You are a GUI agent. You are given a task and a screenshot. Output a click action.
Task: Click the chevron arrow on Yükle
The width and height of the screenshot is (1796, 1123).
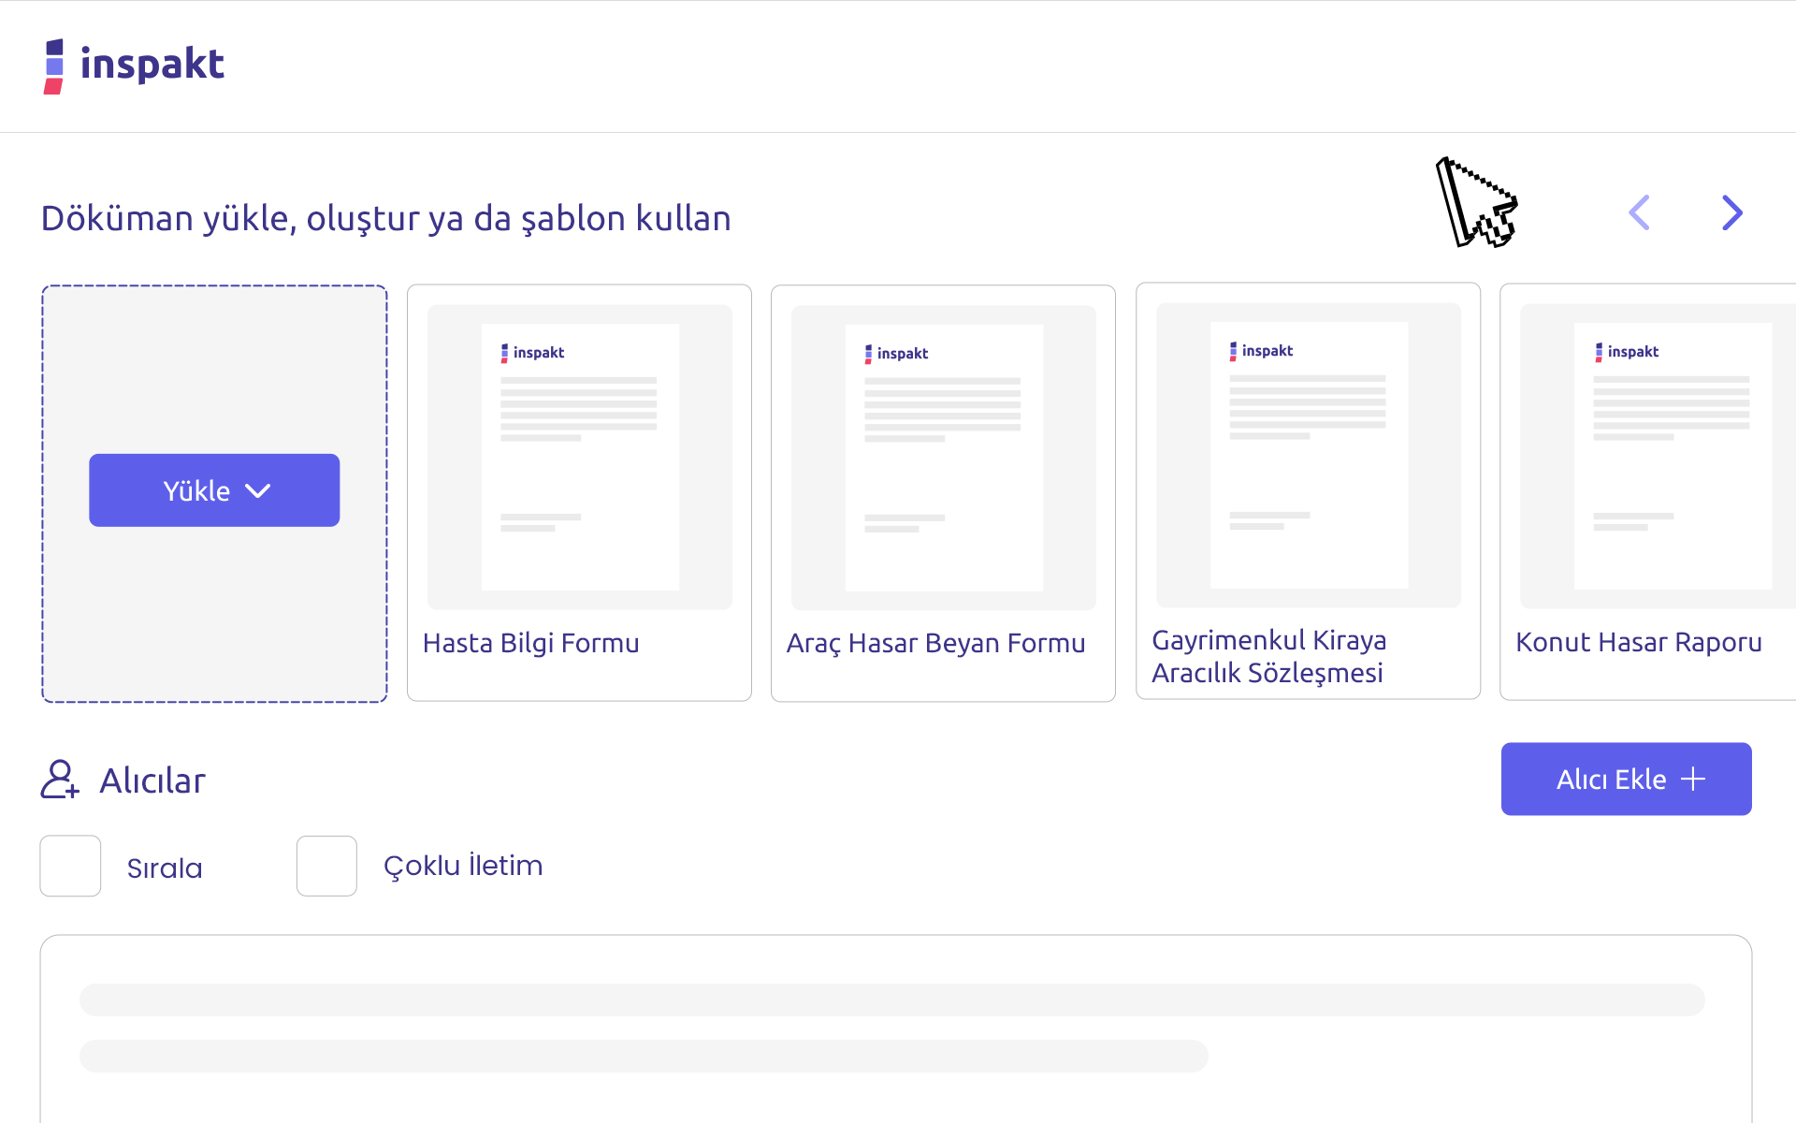[258, 490]
